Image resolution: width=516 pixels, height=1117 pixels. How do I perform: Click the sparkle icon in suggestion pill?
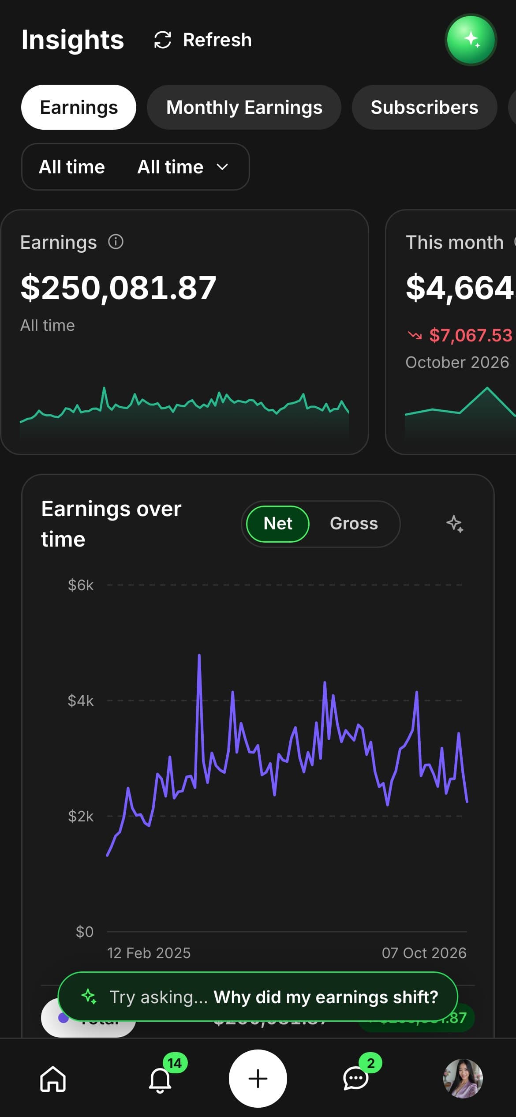click(x=89, y=997)
